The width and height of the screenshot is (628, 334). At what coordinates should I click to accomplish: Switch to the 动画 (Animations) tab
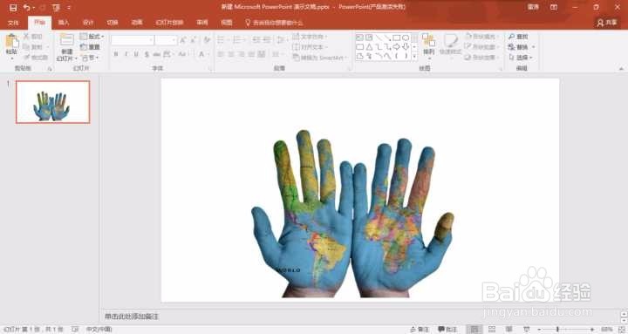(x=137, y=23)
